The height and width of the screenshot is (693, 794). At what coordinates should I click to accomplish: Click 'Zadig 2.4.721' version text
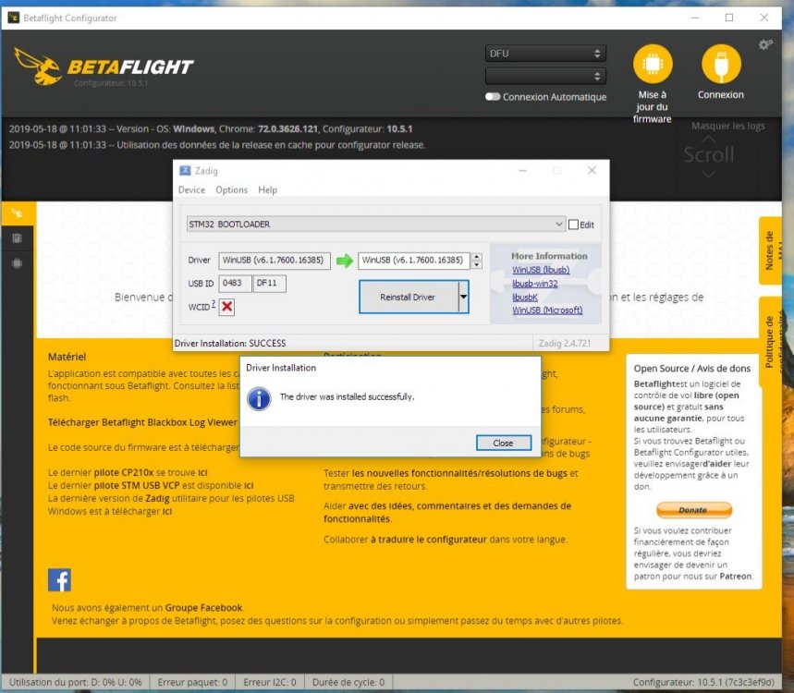(565, 343)
